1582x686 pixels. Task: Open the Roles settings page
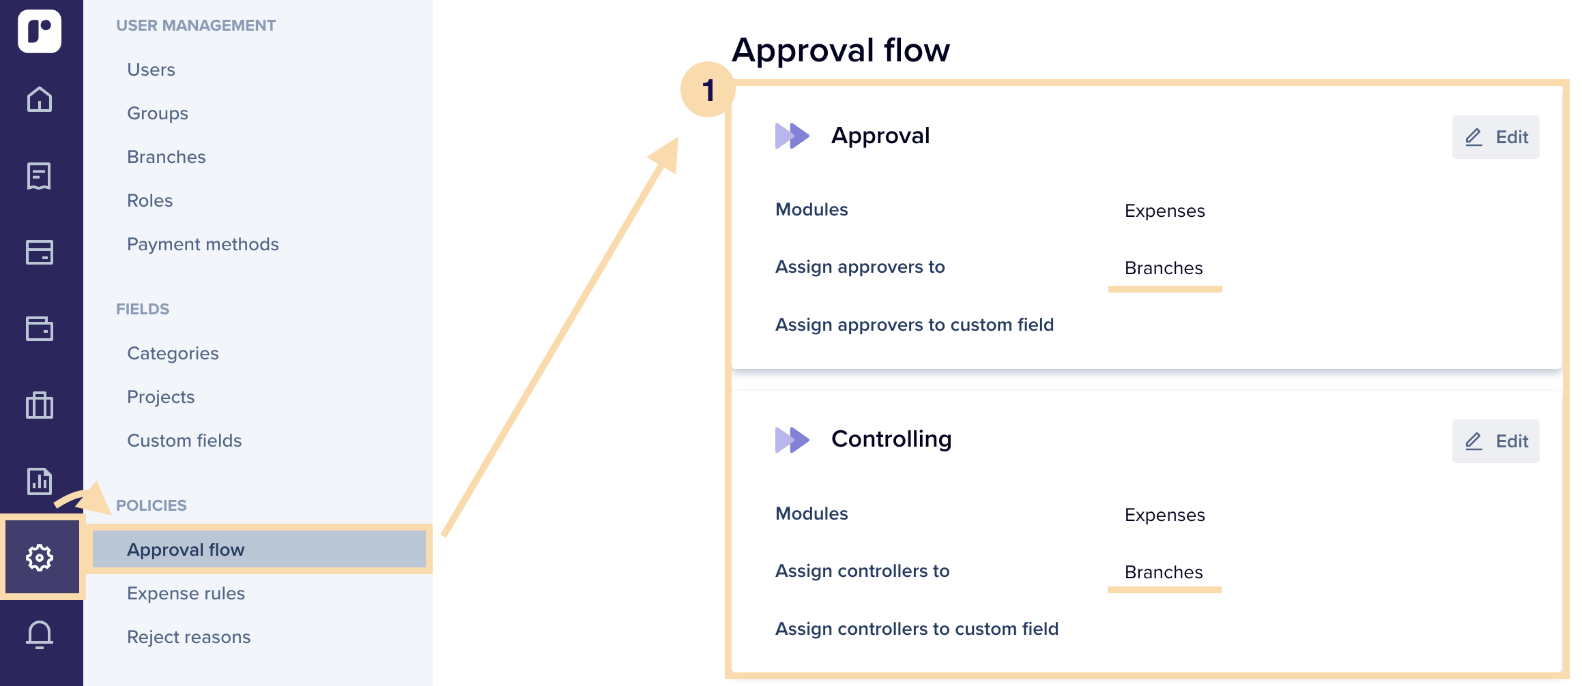click(x=150, y=200)
